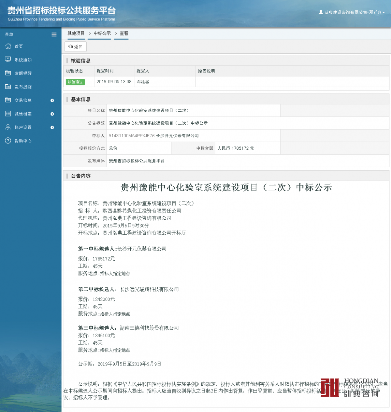The width and height of the screenshot is (391, 412).
Task: Open 系统通知 in the sidebar menu
Action: point(23,60)
